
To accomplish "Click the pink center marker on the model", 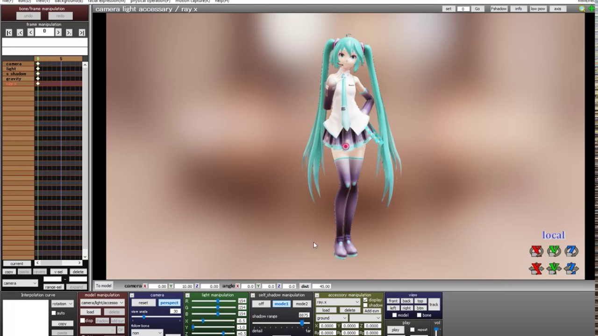I will pos(346,147).
